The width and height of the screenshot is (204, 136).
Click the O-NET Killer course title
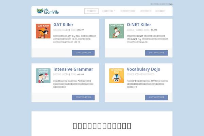click(139, 24)
